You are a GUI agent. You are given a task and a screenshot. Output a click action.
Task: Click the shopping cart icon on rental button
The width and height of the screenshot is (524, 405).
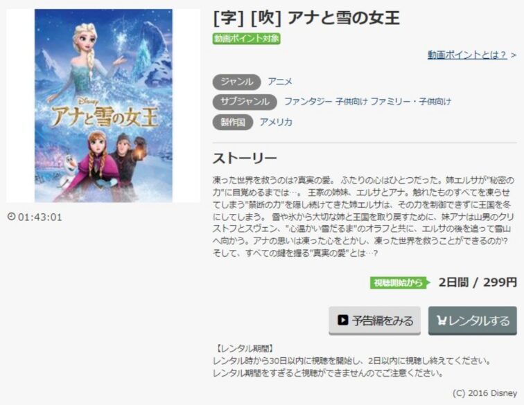click(x=442, y=321)
